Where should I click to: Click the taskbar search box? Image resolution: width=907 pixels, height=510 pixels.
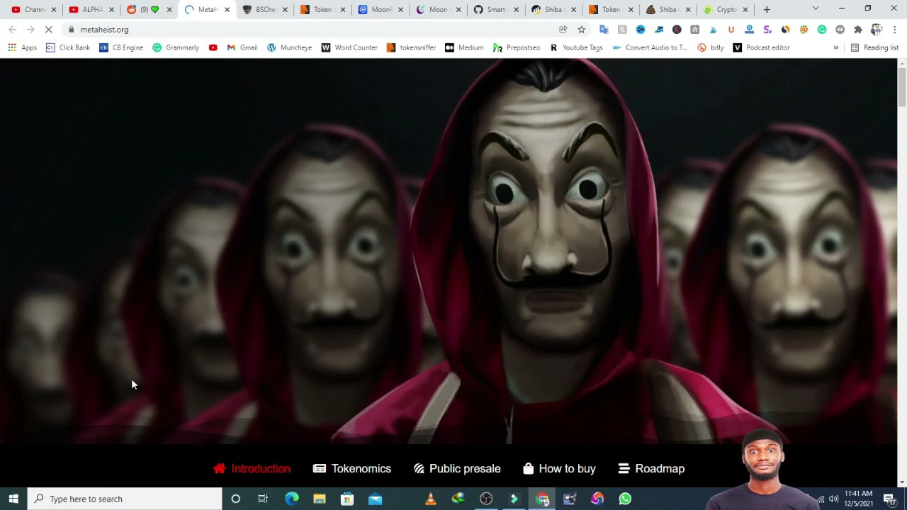[x=125, y=499]
